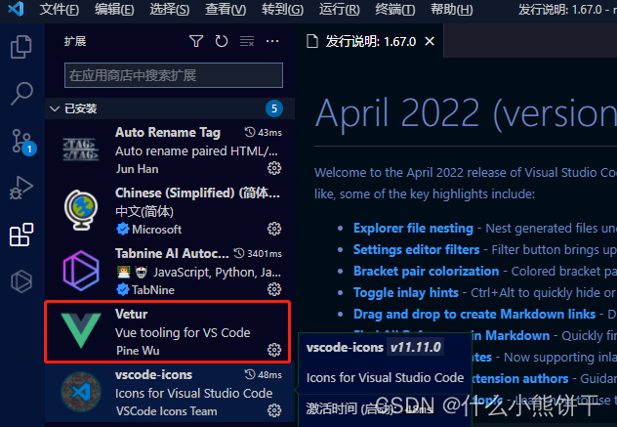Click the vscode-icons extension logo

tap(81, 392)
